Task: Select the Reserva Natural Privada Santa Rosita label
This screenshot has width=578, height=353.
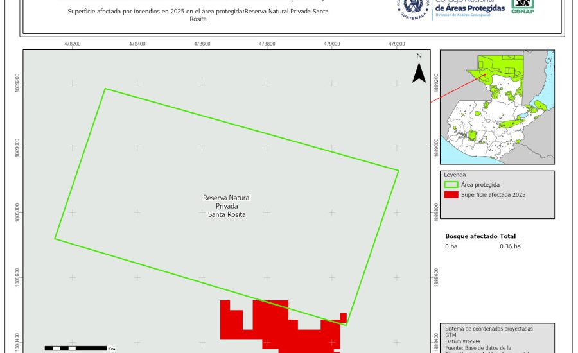Action: (x=227, y=206)
